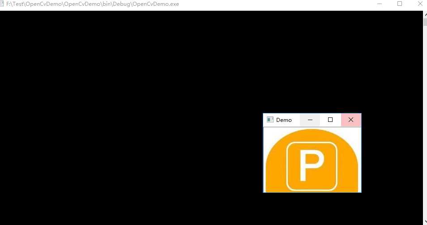Maximize the Demo window
Screen dimensions: 427x225
click(330, 120)
